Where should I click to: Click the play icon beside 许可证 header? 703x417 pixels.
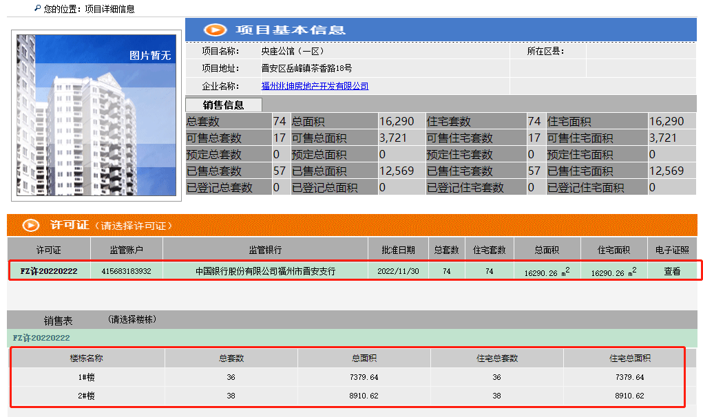click(x=31, y=225)
